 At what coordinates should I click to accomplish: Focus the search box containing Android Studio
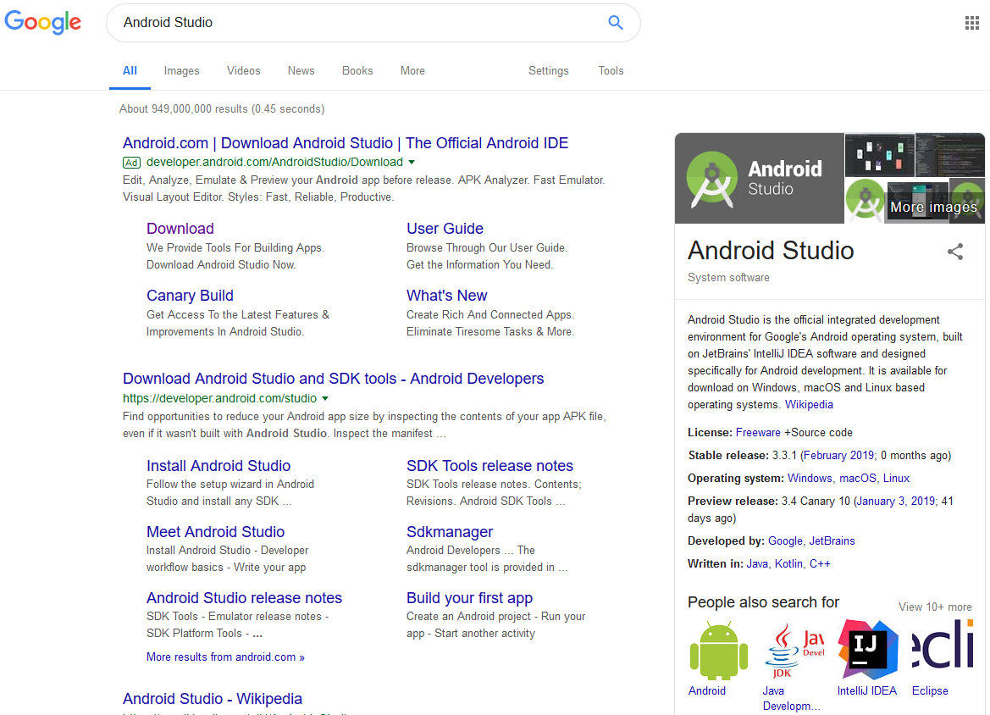tap(356, 23)
